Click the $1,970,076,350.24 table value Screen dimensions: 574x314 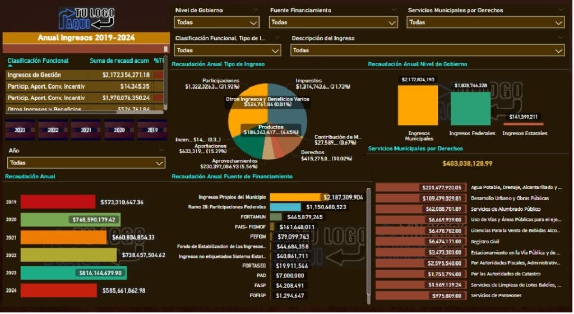(x=126, y=98)
